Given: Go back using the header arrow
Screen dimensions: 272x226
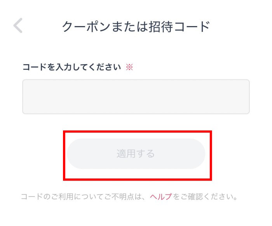Looking at the screenshot, I should tap(18, 26).
